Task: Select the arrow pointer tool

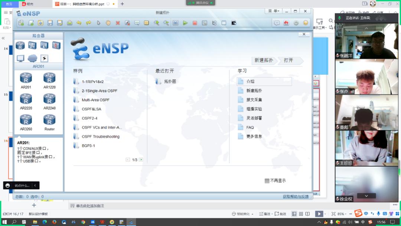Action: (x=98, y=23)
